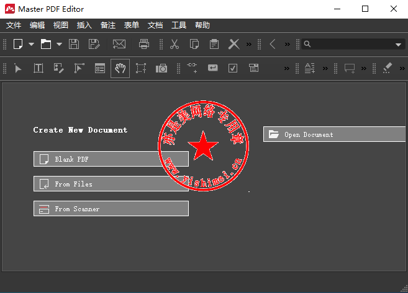Click the Open Document button
Viewport: 408px width, 293px height.
click(x=334, y=134)
